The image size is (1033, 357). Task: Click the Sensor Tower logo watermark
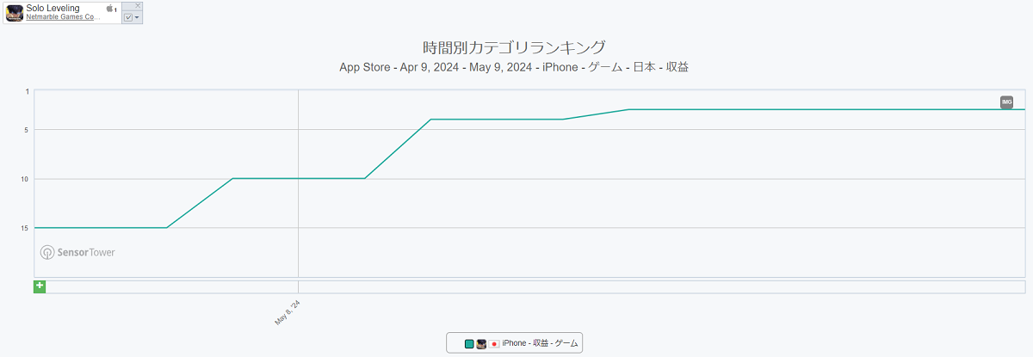[x=77, y=252]
